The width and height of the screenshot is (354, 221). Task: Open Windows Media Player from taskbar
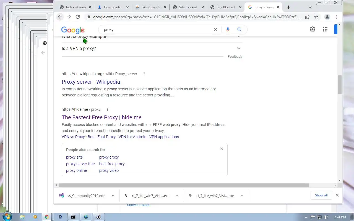(x=35, y=217)
